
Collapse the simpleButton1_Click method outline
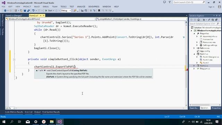point(14,60)
